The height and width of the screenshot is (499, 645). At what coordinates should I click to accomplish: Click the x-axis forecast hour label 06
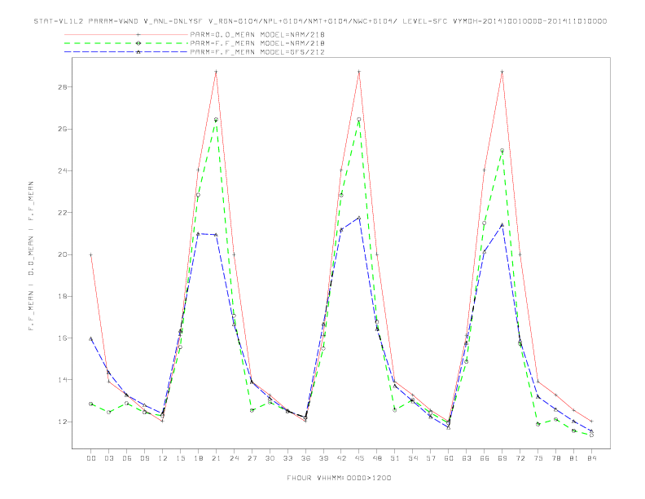tap(127, 458)
